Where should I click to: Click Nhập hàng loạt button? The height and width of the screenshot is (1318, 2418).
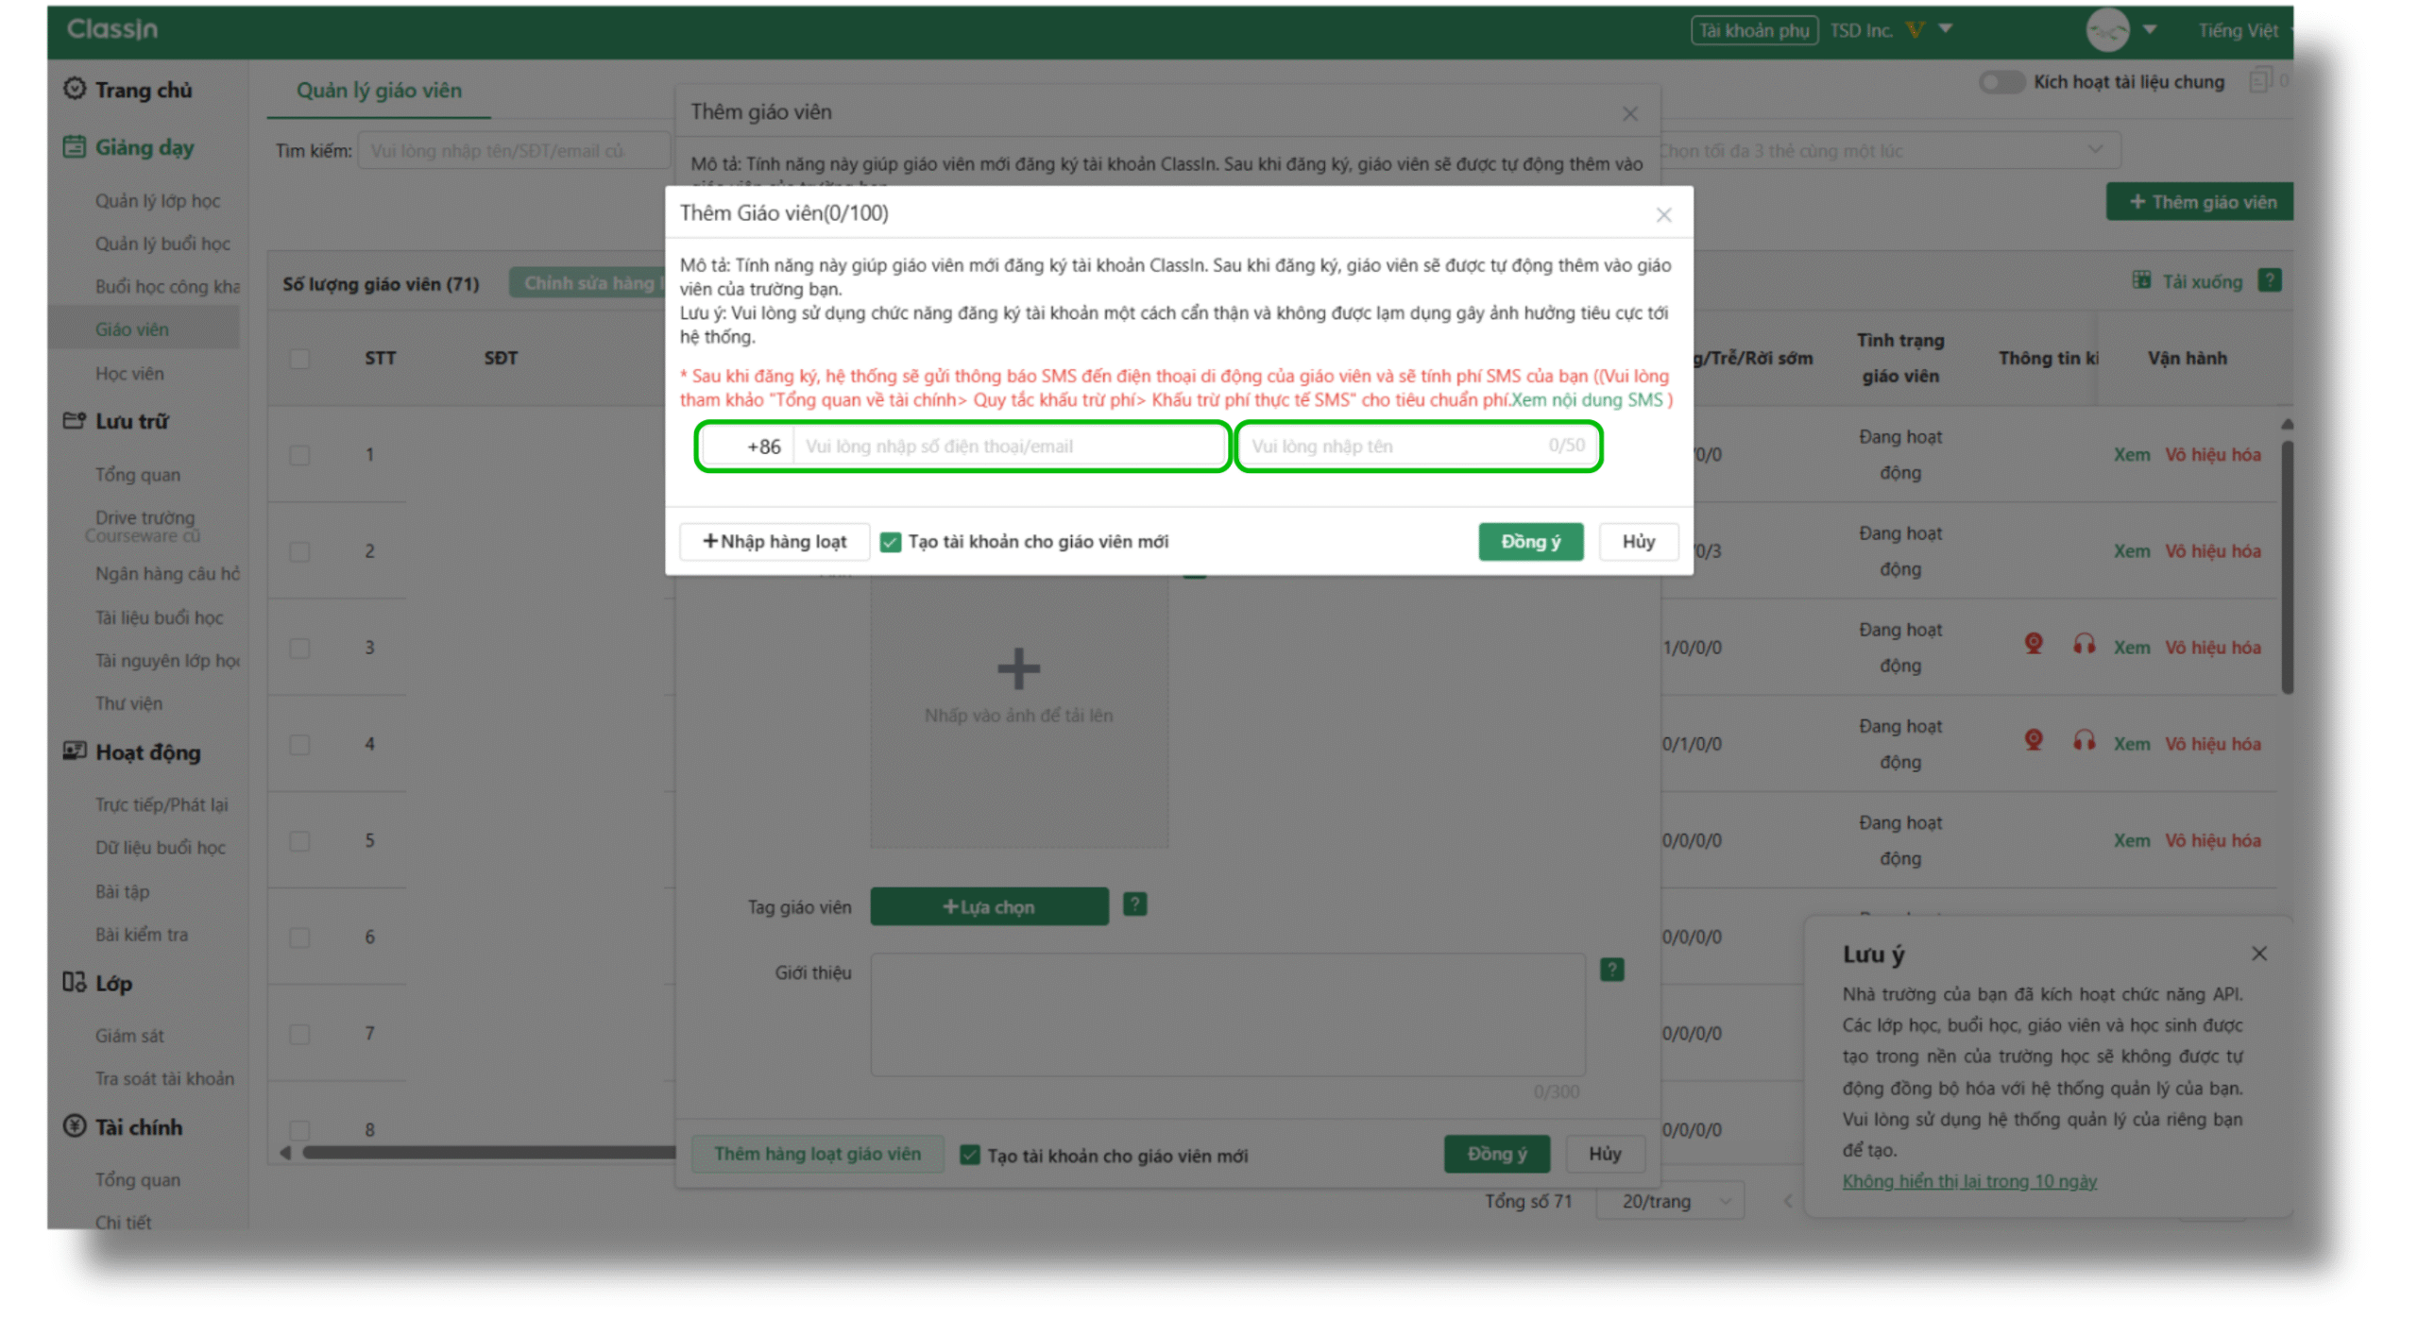tap(774, 542)
